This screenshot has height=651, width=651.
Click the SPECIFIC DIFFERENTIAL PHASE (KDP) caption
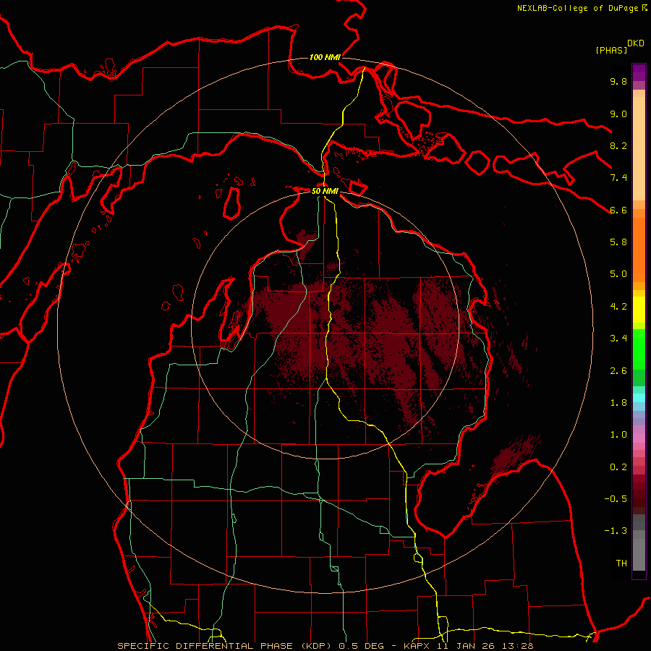point(226,646)
